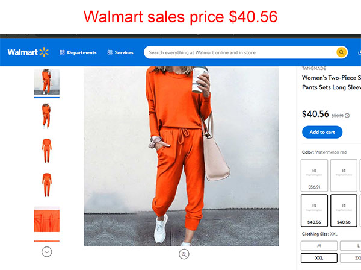Click the Walmart spark logo

44,52
